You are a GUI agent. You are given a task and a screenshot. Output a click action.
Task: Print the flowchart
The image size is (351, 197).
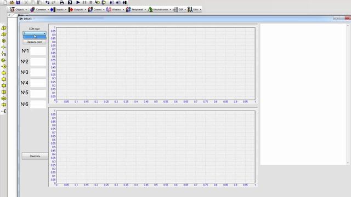pos(62,2)
